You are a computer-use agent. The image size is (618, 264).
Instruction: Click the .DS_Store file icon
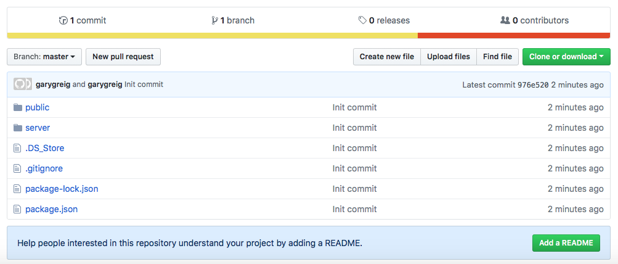(17, 148)
